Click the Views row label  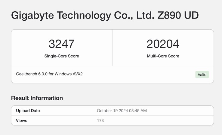[x=21, y=120]
